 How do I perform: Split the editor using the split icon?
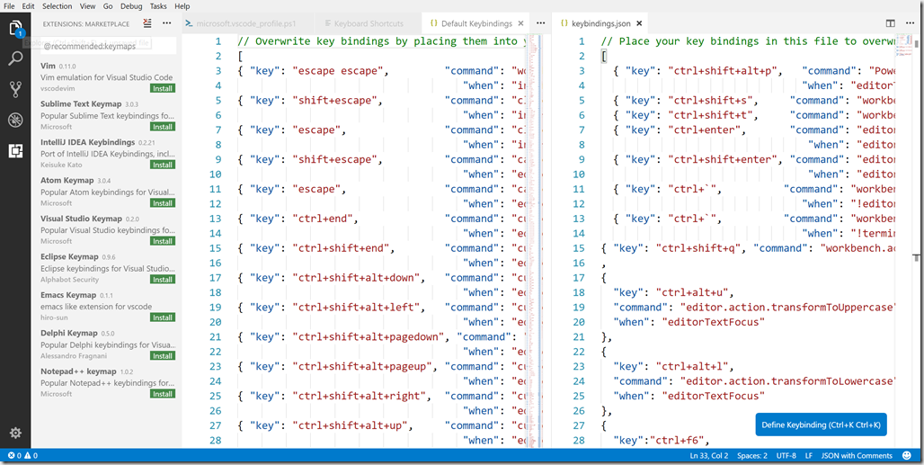tap(891, 23)
